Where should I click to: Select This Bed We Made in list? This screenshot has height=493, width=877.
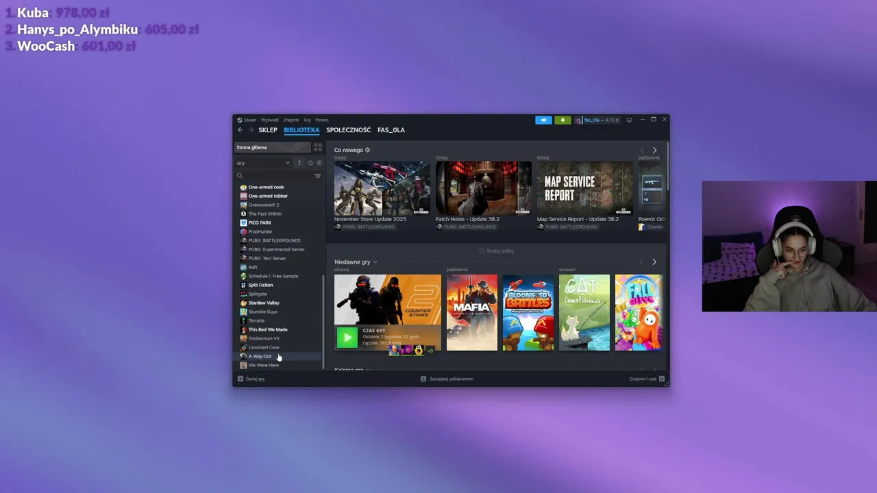pyautogui.click(x=278, y=329)
